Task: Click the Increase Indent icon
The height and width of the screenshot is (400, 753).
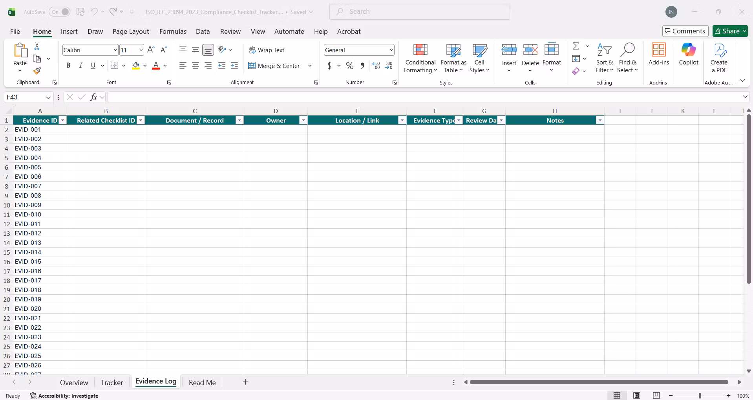Action: pyautogui.click(x=234, y=66)
